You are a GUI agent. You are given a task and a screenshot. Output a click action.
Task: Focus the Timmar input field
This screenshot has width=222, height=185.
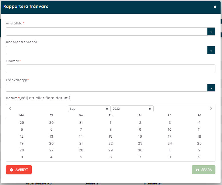111,69
